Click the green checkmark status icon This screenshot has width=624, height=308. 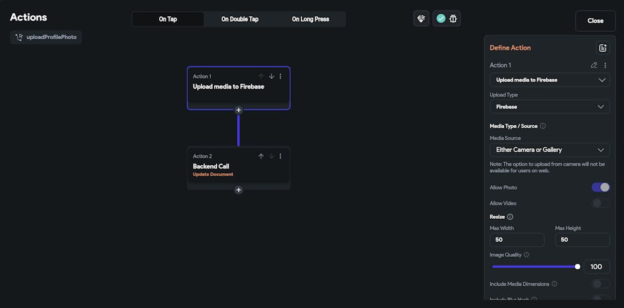pos(441,19)
